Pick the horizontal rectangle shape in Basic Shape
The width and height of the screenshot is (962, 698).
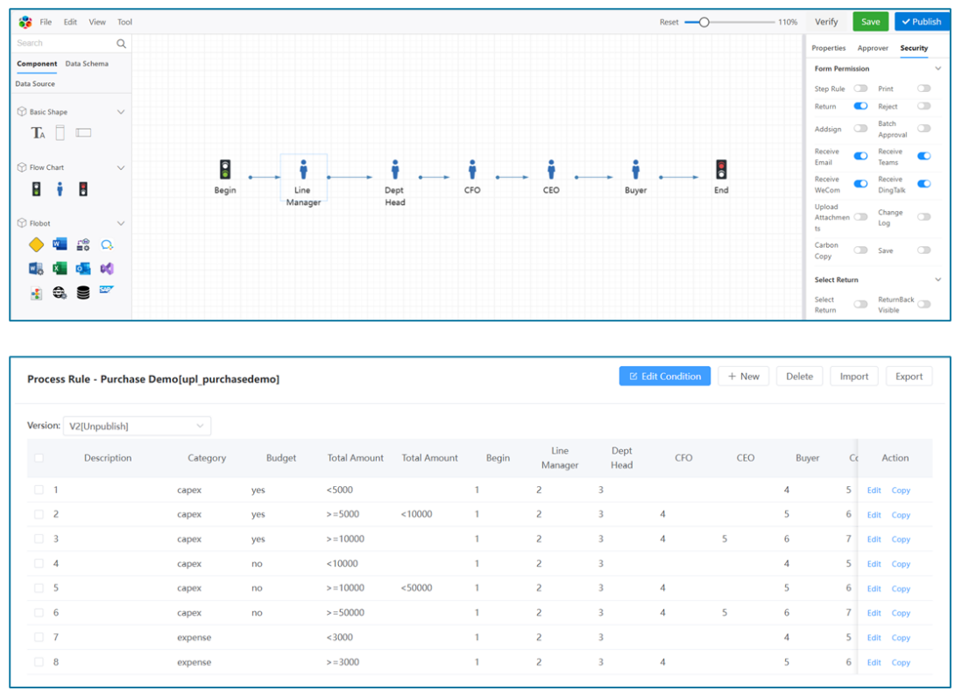[x=83, y=132]
